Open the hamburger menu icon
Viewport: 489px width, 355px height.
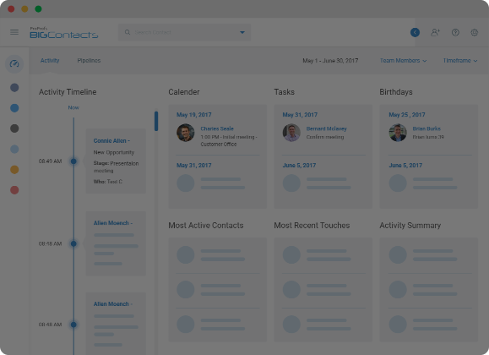[14, 32]
